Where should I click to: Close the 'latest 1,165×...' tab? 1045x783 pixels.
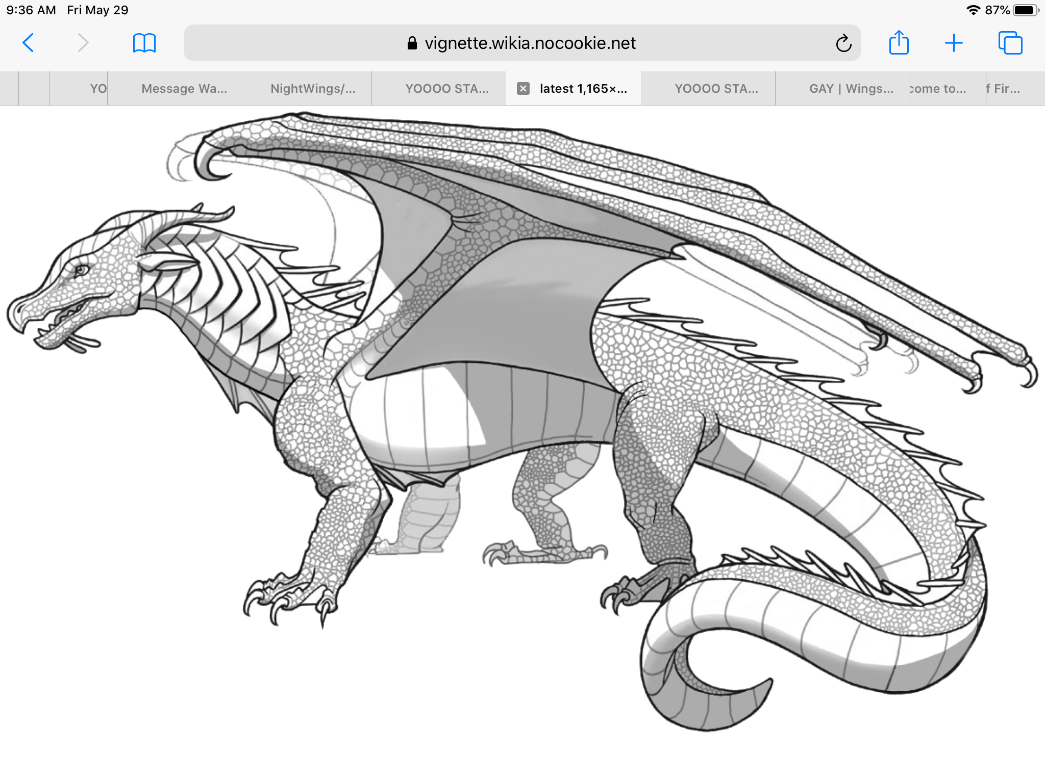pyautogui.click(x=523, y=89)
